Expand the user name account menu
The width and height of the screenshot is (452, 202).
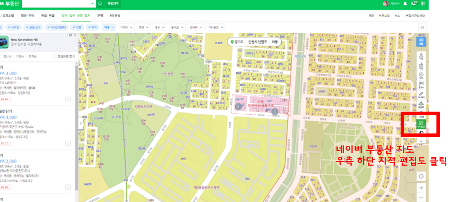pos(395,4)
